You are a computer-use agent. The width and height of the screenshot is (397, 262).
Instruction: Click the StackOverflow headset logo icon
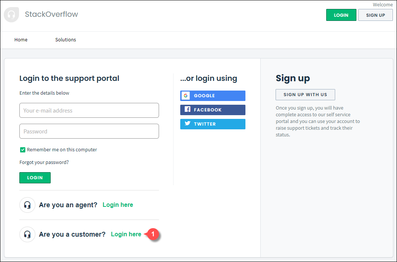pos(12,15)
